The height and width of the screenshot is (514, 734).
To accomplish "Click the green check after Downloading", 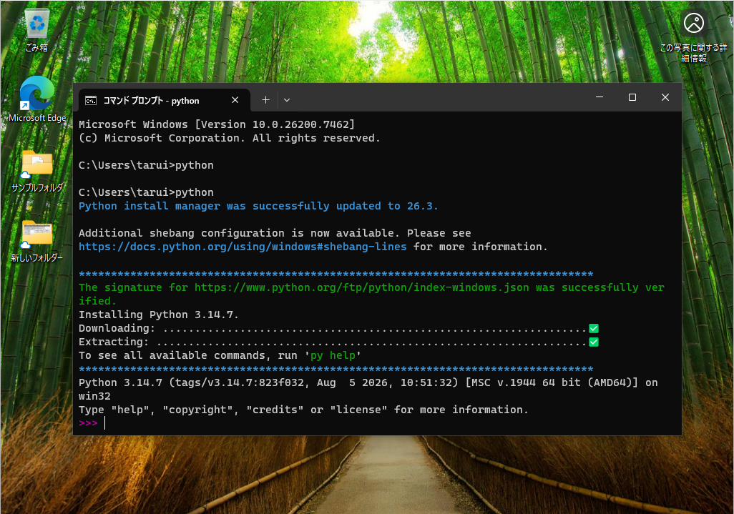I will (594, 328).
